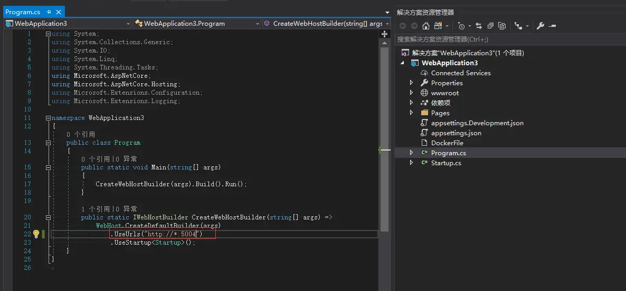Click the Connected Services cloud icon
626x291 pixels.
tap(424, 73)
